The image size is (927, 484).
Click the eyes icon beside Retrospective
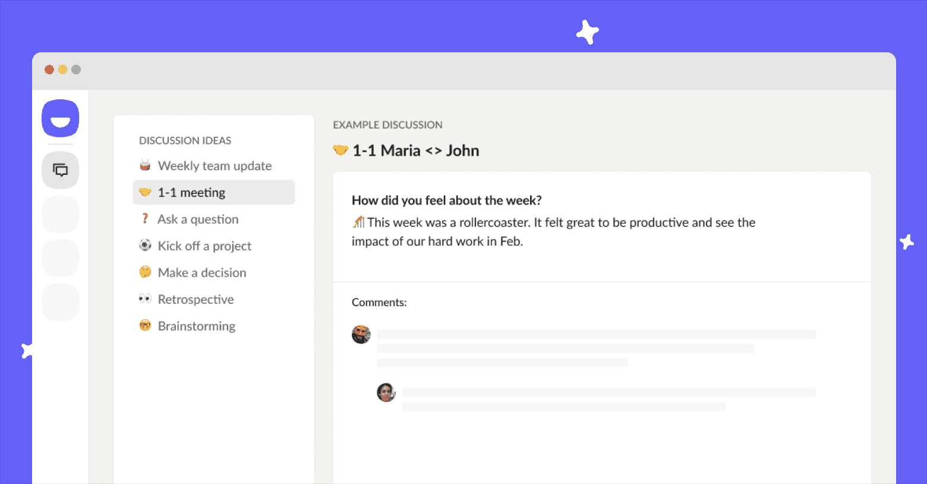pos(145,298)
